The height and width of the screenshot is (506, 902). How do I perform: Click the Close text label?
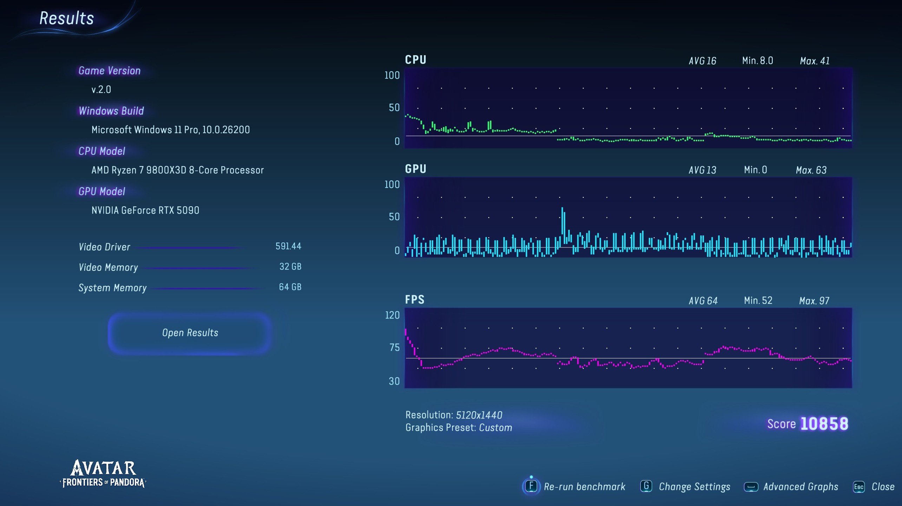[x=883, y=487]
